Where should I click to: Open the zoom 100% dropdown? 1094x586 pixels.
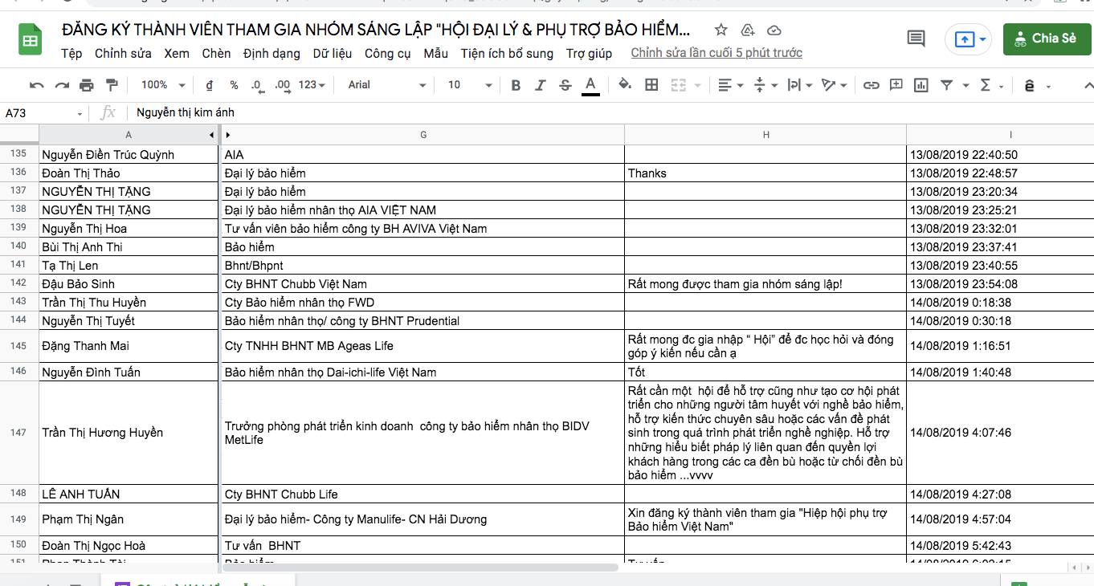[x=163, y=85]
